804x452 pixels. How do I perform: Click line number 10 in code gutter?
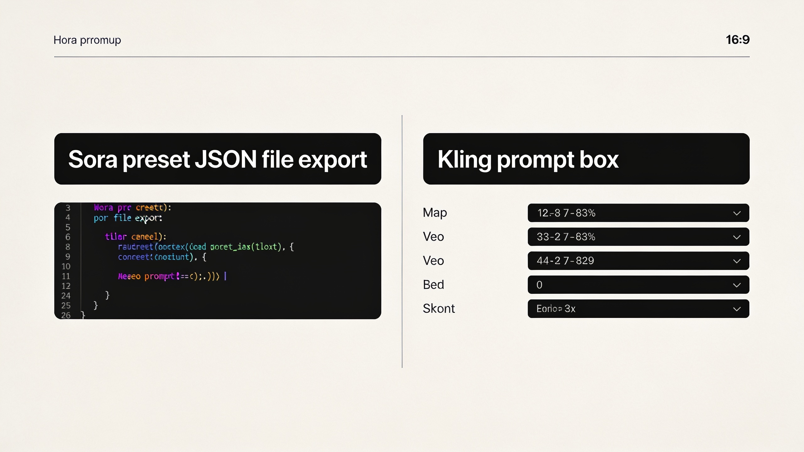[x=66, y=266]
